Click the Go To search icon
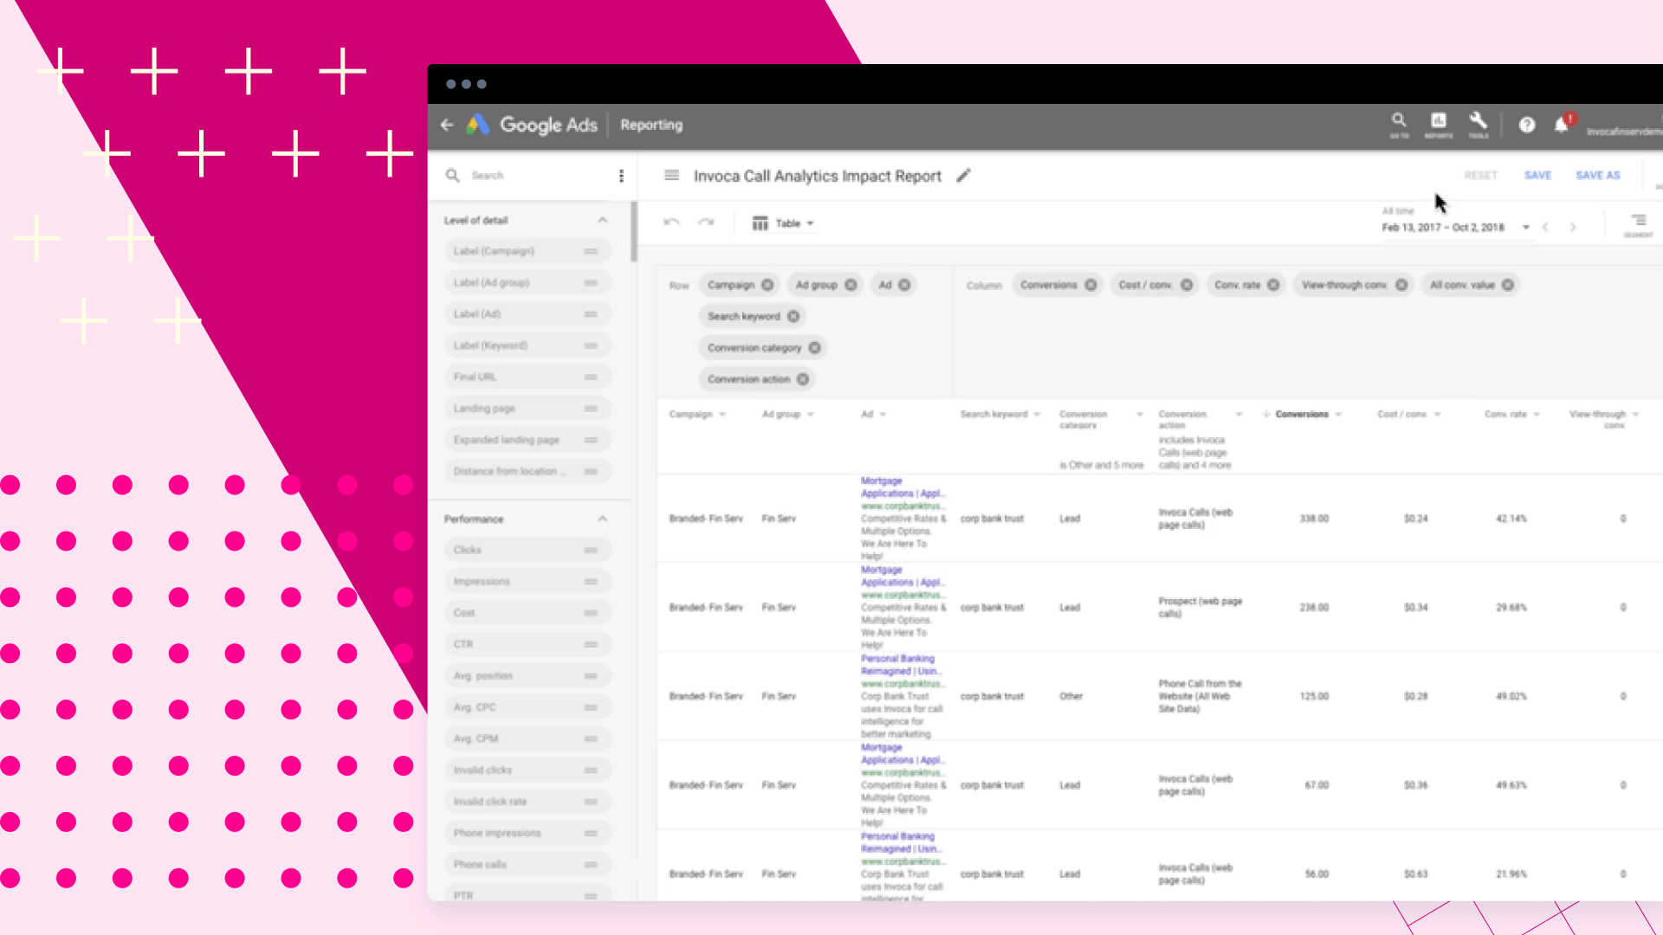Image resolution: width=1663 pixels, height=935 pixels. (x=1400, y=122)
